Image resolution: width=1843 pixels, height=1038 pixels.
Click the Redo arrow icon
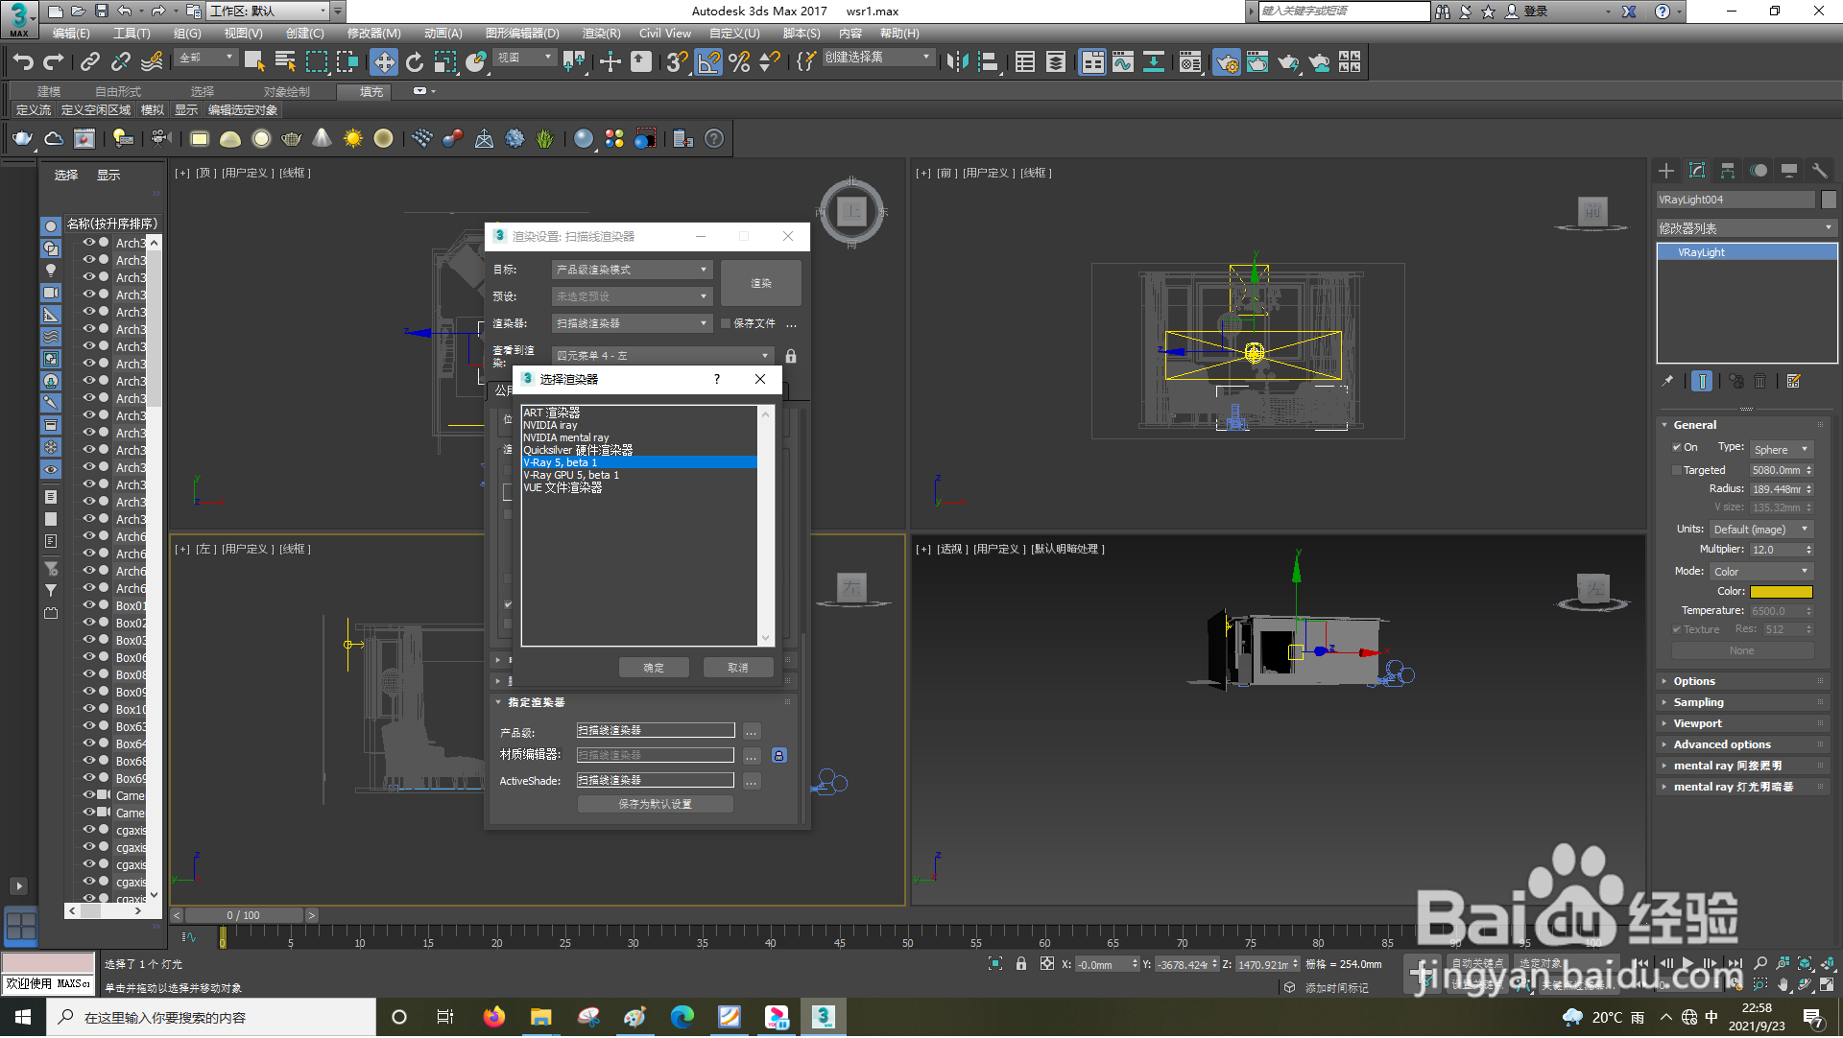click(54, 63)
